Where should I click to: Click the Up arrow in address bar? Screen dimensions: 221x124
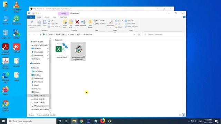click(40, 34)
